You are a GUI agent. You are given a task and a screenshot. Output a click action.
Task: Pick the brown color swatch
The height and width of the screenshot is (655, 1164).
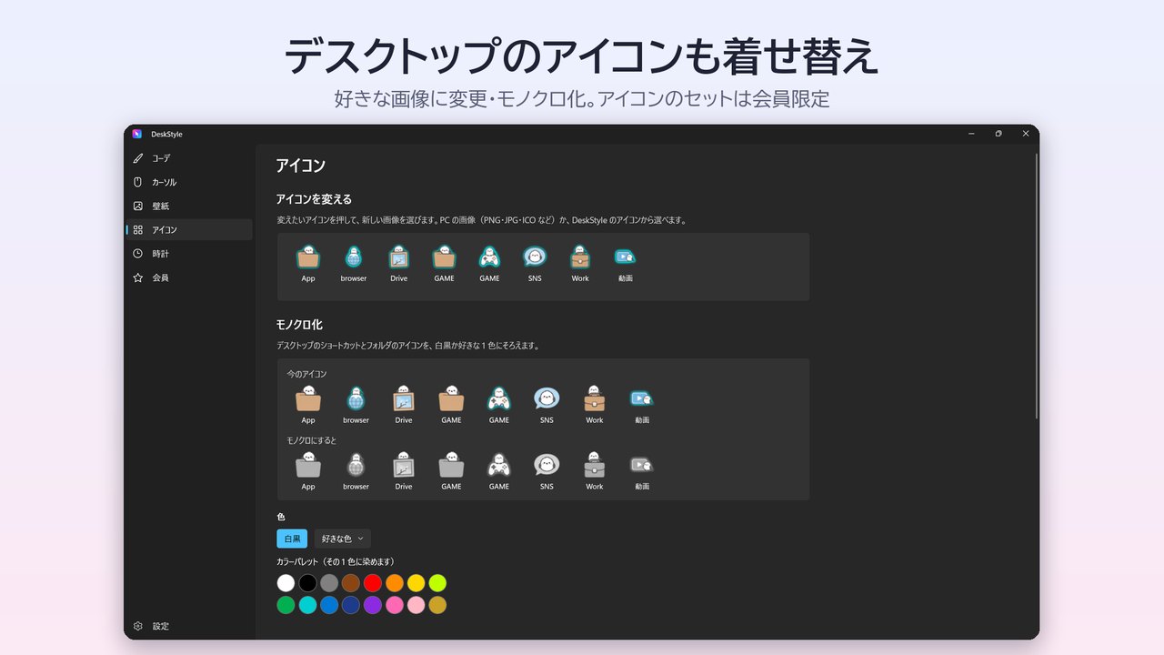[351, 583]
